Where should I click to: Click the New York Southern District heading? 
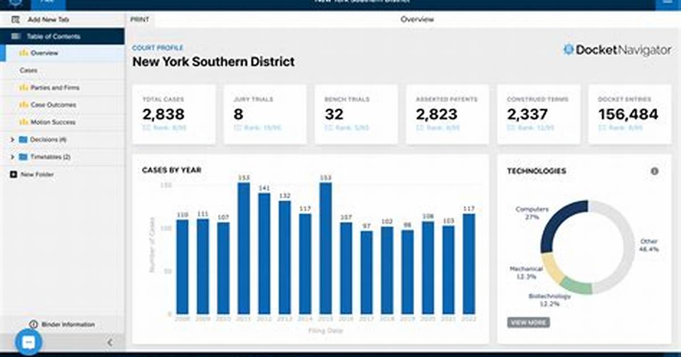214,61
